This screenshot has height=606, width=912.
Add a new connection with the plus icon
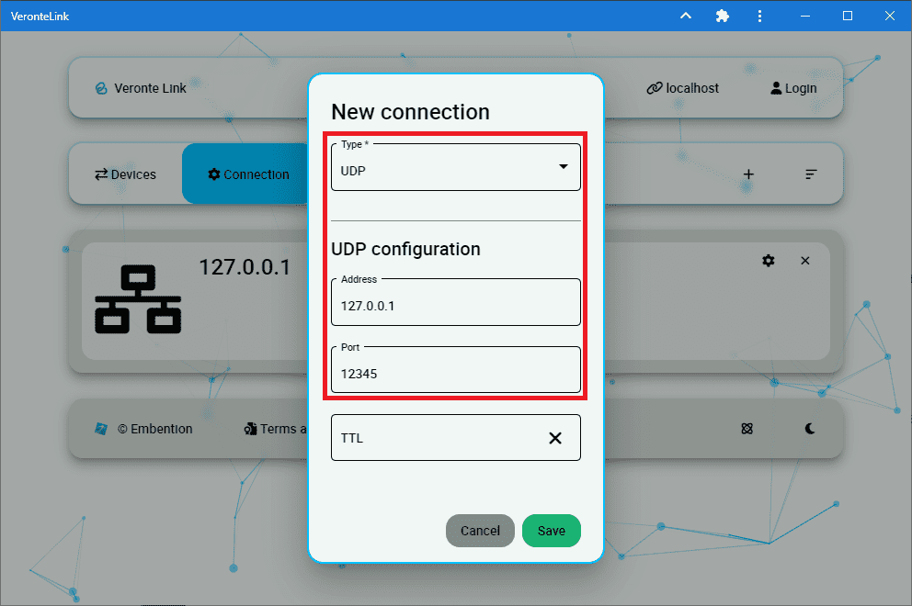pyautogui.click(x=748, y=174)
